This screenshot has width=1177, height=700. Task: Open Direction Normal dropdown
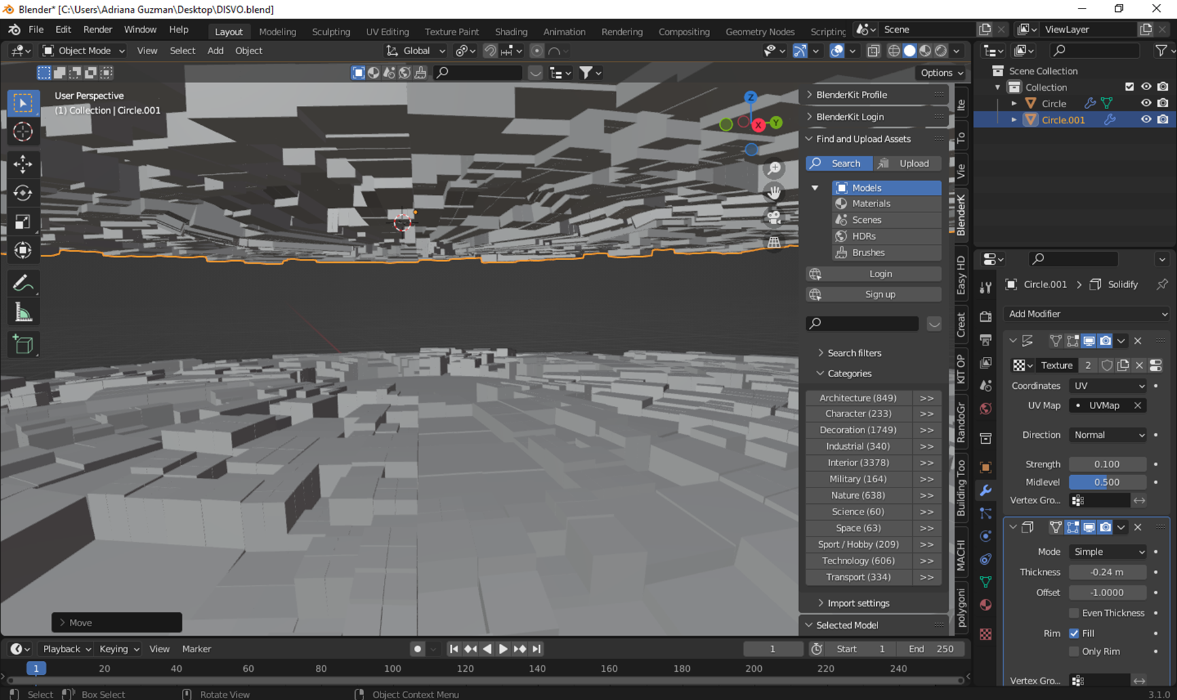(1108, 435)
